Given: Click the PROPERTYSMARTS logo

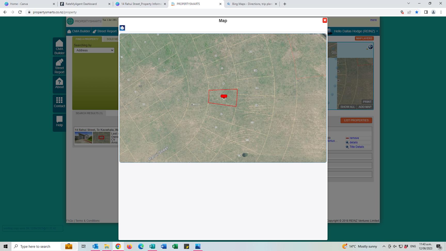Looking at the screenshot, I should point(84,21).
